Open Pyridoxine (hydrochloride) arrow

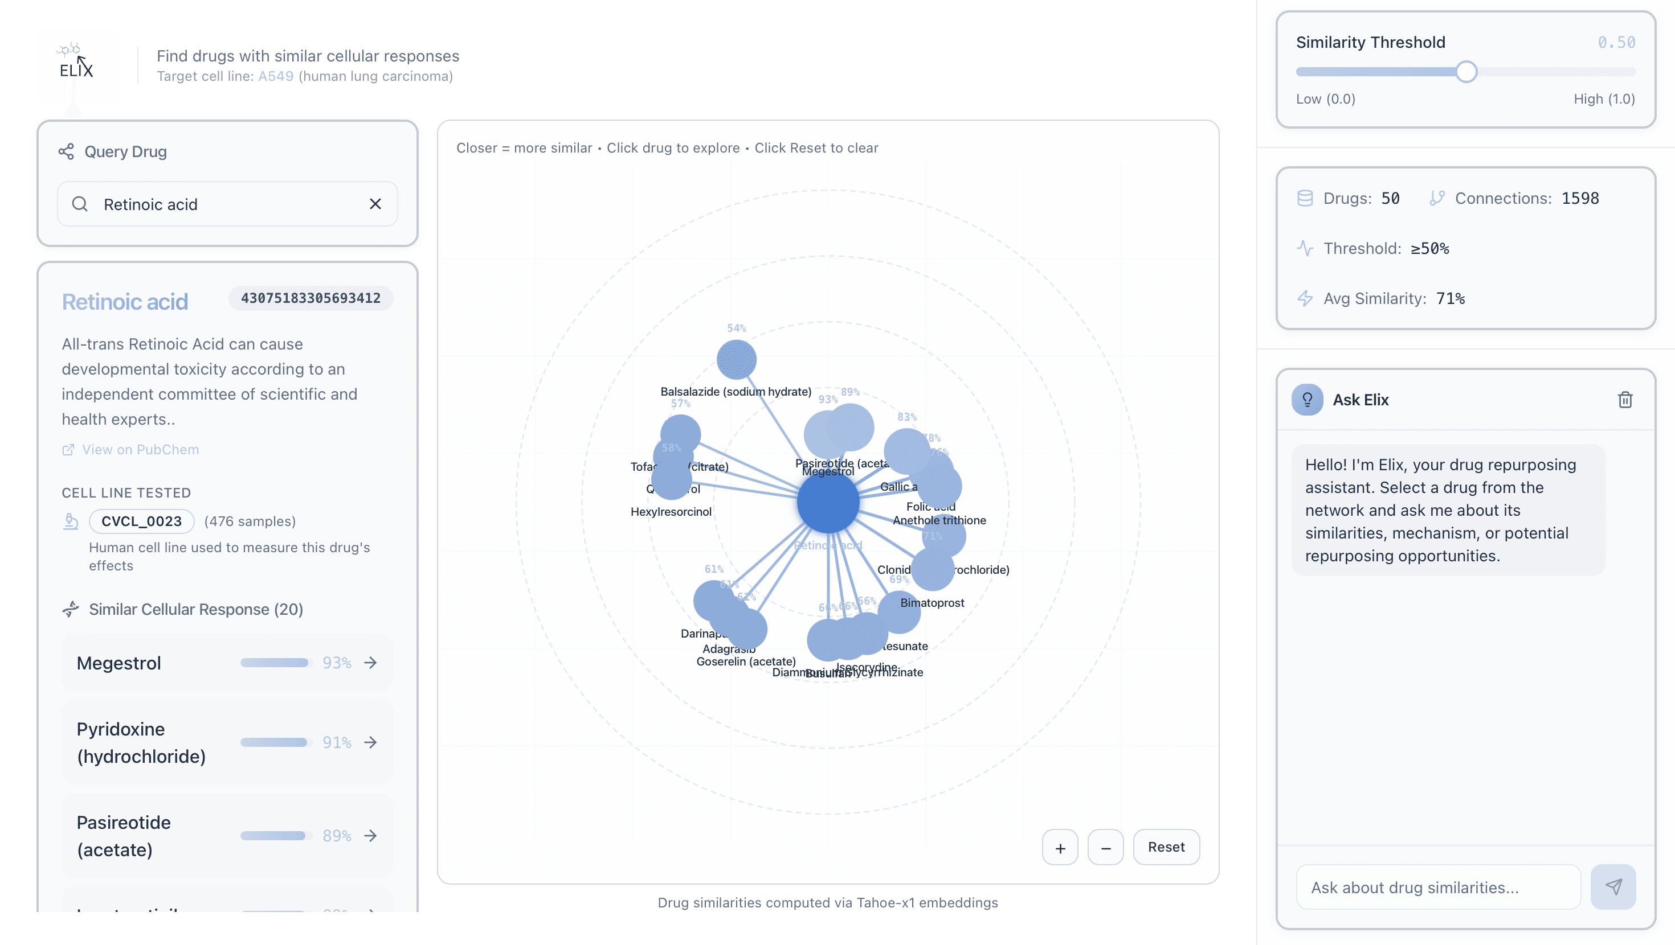click(x=371, y=742)
